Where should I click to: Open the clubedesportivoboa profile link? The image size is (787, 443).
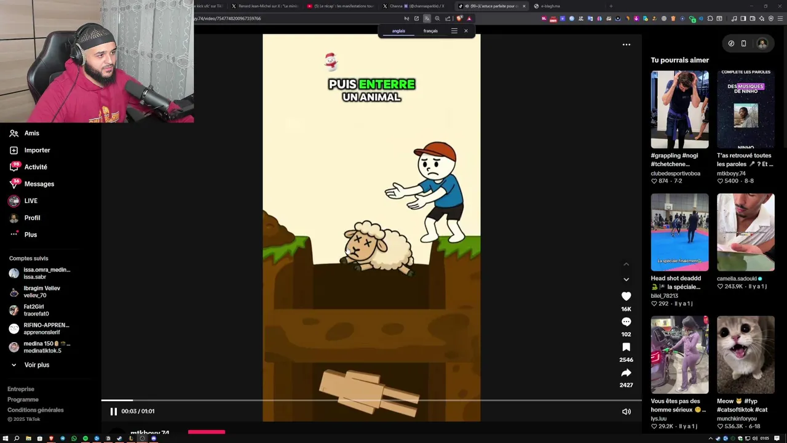pyautogui.click(x=675, y=174)
